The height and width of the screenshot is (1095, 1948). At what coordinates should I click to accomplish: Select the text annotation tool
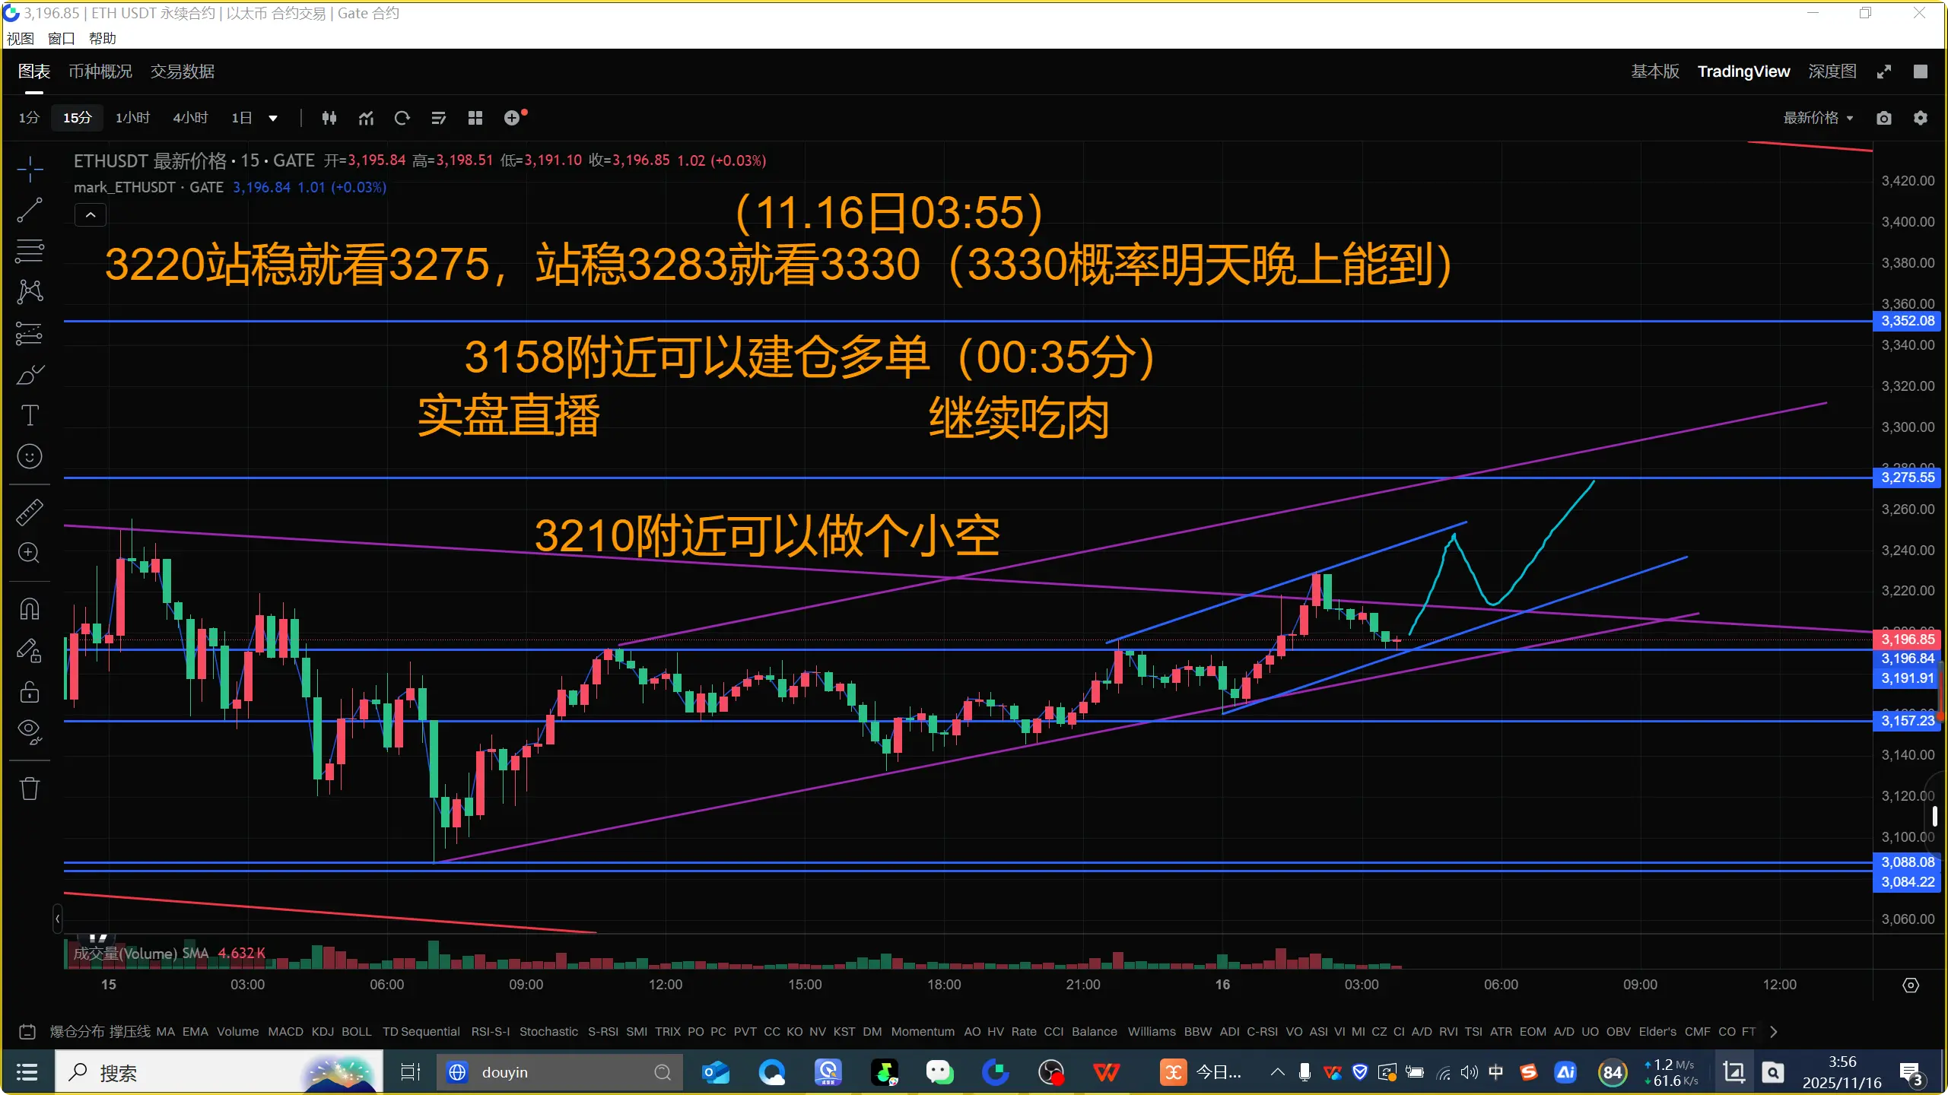[30, 415]
